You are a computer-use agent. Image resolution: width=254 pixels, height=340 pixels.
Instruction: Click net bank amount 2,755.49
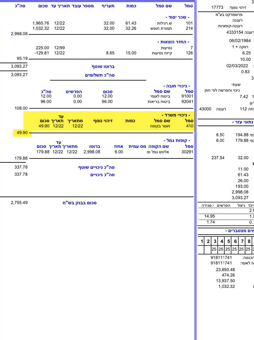19,203
